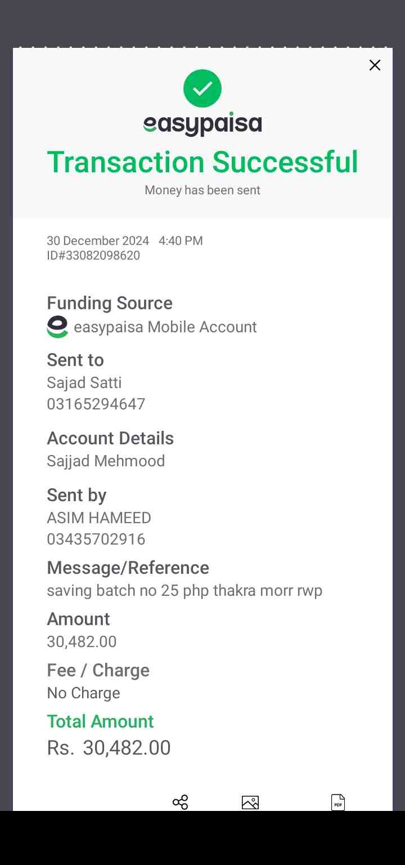Tap the easypaisa Mobile Account funding icon

pyautogui.click(x=57, y=327)
